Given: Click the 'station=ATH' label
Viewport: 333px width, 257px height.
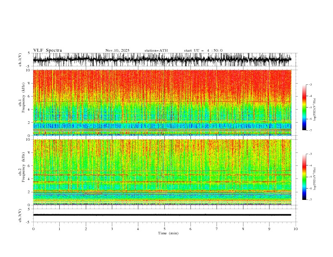Looking at the screenshot, I should tap(156, 50).
